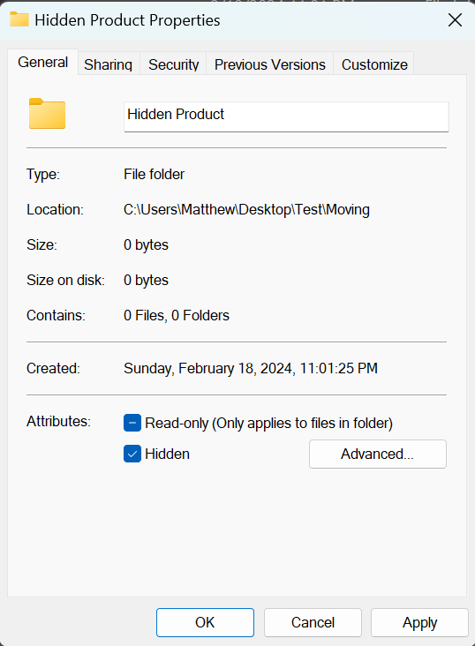Uncheck the Hidden attribute checkbox
475x646 pixels.
[132, 454]
